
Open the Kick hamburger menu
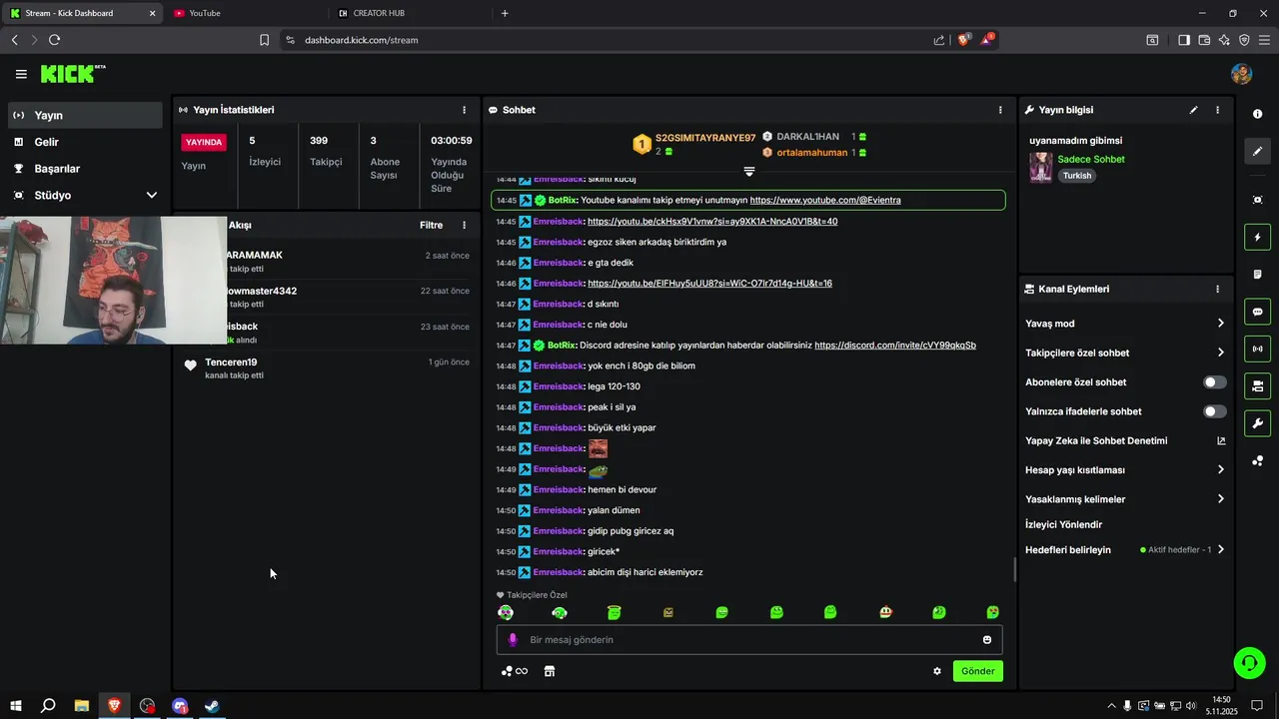click(21, 74)
